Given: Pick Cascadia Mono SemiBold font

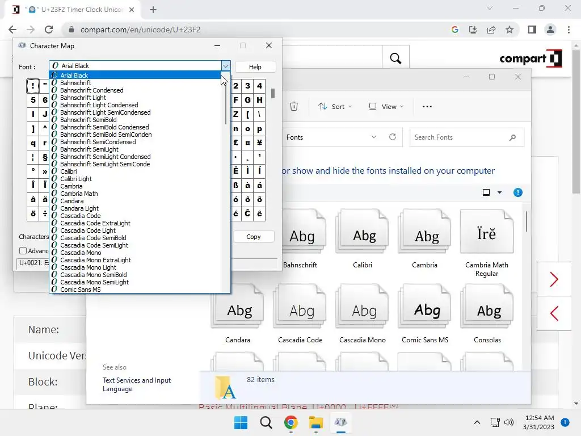Looking at the screenshot, I should point(94,275).
